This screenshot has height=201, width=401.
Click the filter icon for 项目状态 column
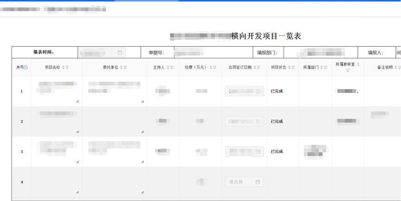point(294,68)
